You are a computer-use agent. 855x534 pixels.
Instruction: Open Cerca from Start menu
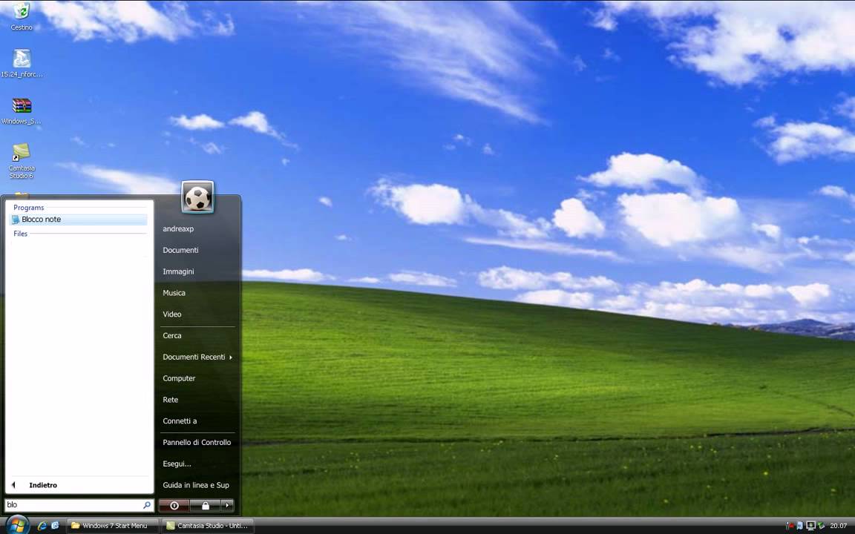(x=171, y=336)
